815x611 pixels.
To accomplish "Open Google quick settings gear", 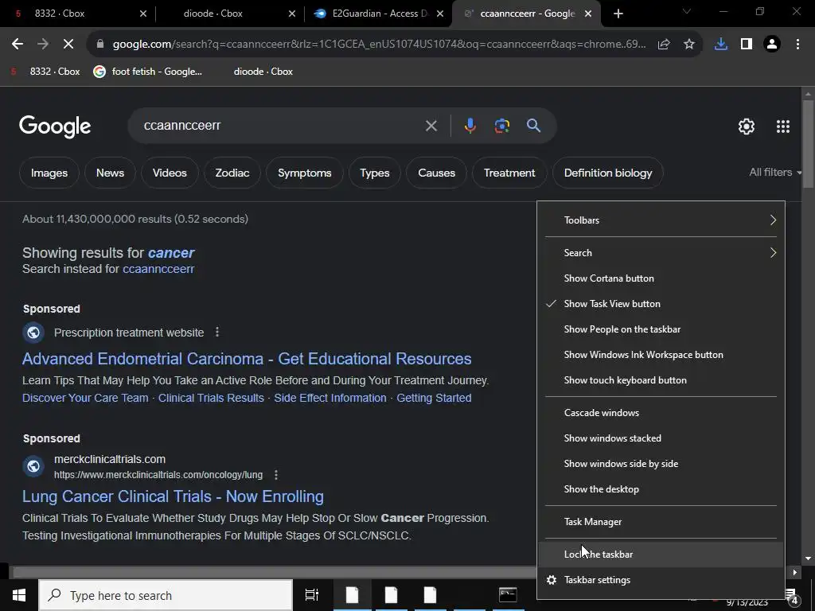I will tap(747, 126).
